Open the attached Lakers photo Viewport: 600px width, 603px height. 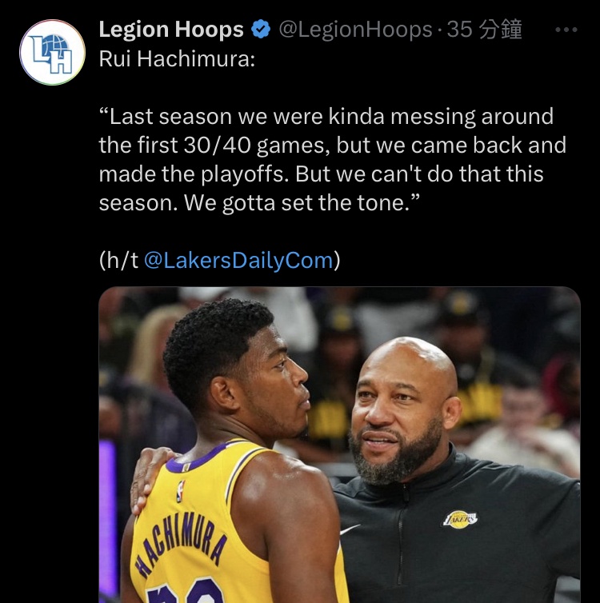(x=339, y=444)
